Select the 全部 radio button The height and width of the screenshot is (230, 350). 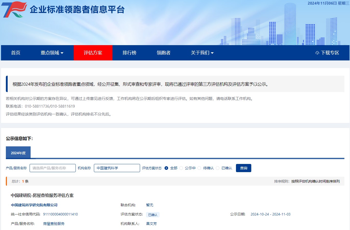click(x=166, y=168)
